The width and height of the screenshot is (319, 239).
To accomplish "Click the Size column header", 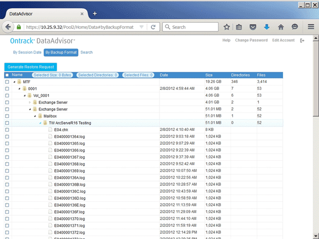I will click(209, 75).
